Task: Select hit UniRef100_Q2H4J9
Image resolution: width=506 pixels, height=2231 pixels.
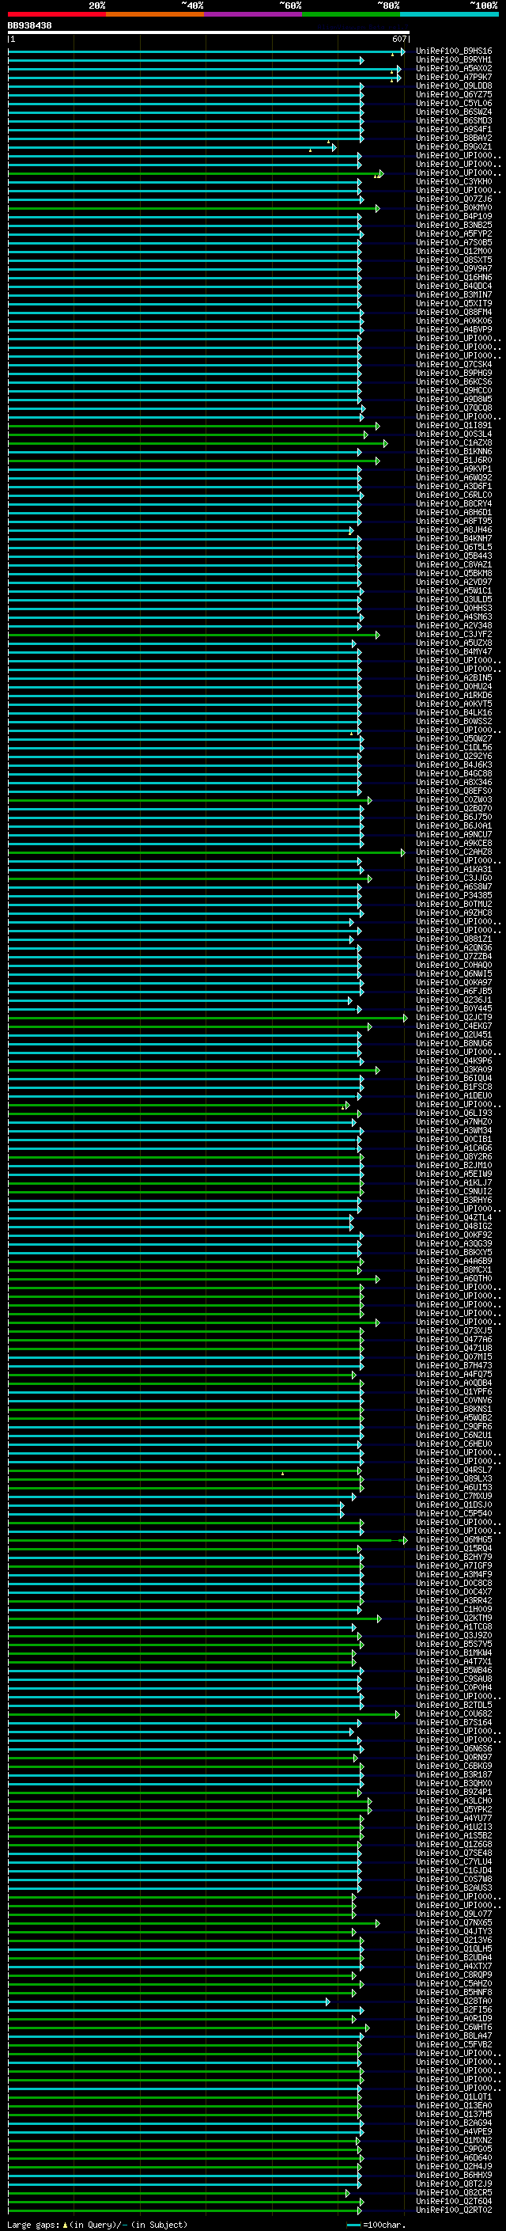Action: click(x=454, y=2166)
